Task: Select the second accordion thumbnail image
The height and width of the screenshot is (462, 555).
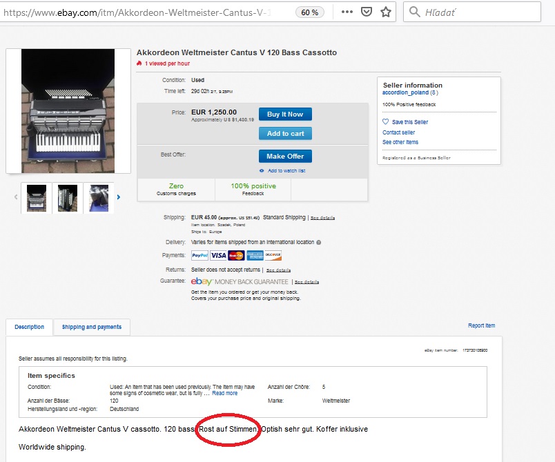Action: tap(68, 198)
